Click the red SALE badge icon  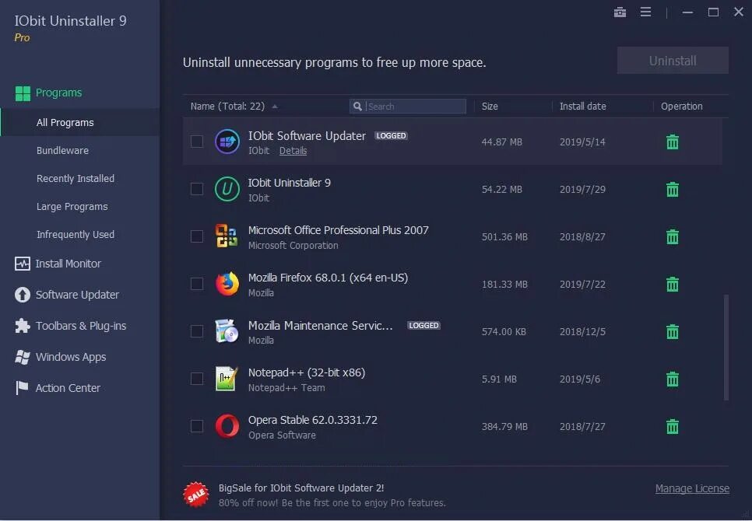[x=195, y=495]
